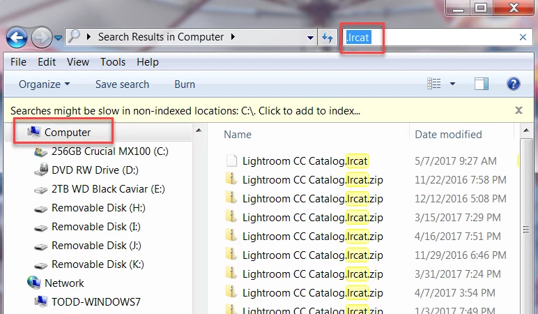
Task: Select Removable Disk (J:)
Action: [96, 246]
